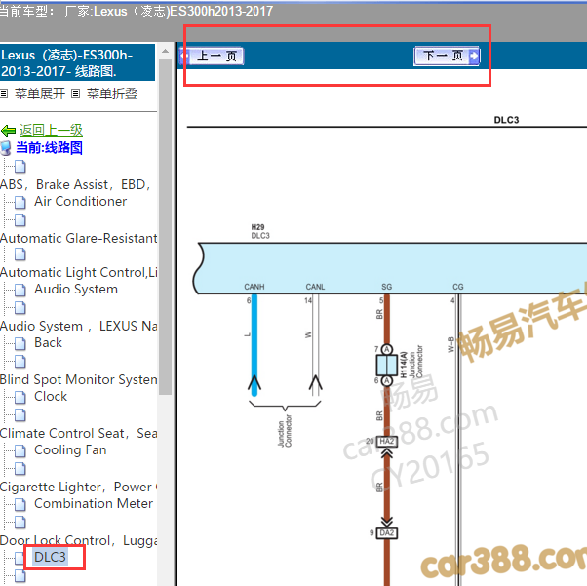Click page icon beside DLC3

[x=20, y=558]
